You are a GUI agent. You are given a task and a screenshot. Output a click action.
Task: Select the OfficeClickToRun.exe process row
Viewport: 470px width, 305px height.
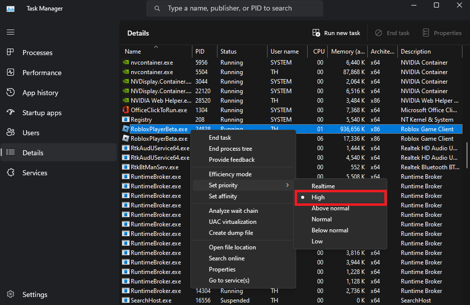(x=158, y=110)
